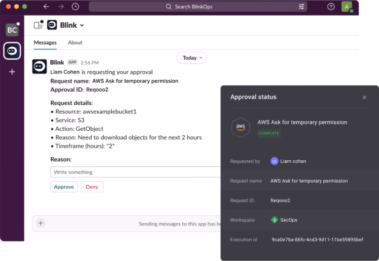Viewport: 379px width, 261px height.
Task: Switch to the About tab
Action: click(x=75, y=42)
